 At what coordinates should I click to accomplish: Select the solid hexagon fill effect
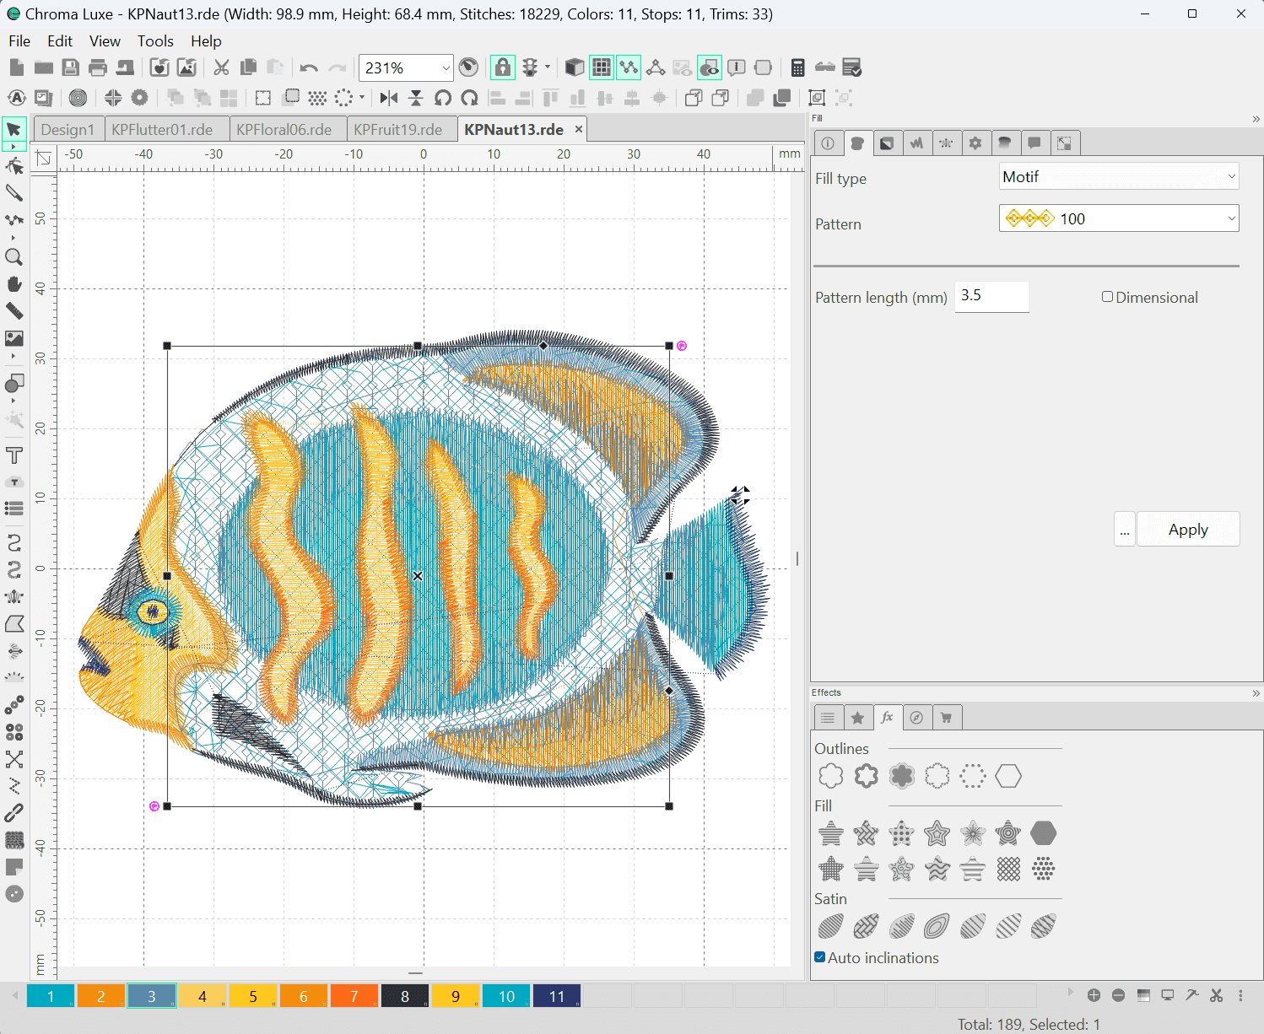click(1043, 833)
